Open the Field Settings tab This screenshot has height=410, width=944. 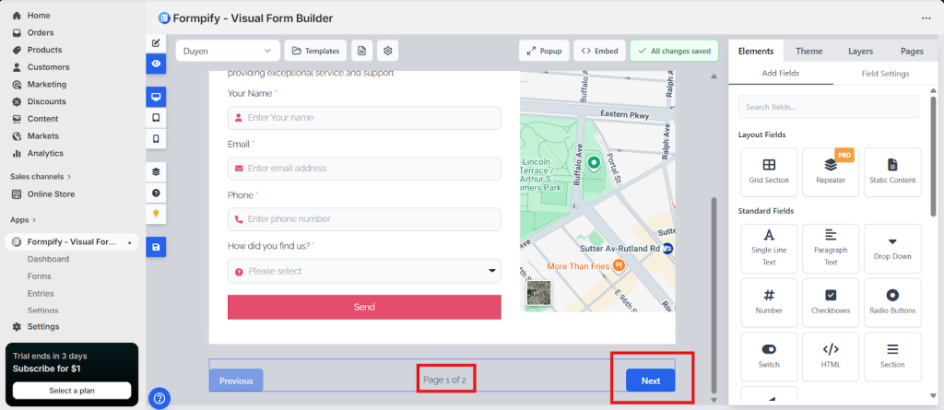pos(885,74)
